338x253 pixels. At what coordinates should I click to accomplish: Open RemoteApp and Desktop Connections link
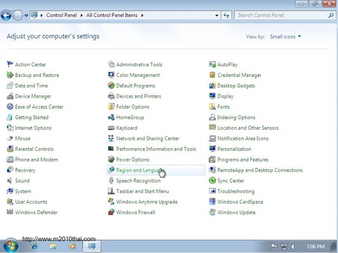tap(260, 170)
